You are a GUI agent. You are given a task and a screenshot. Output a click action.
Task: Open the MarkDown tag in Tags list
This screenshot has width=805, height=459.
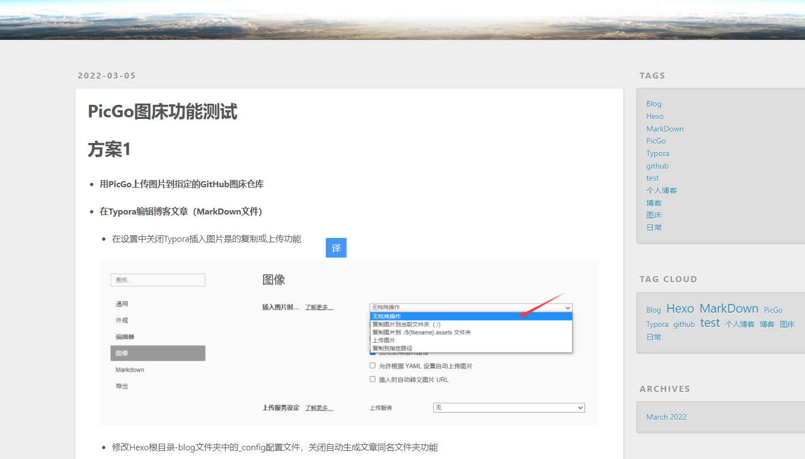(x=665, y=129)
